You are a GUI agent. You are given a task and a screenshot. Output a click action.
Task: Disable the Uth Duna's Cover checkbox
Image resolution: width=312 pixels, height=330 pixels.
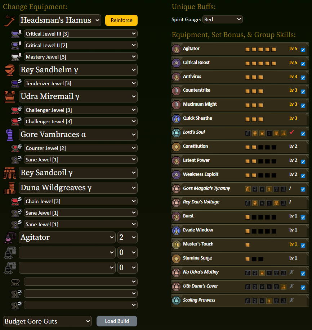303,288
